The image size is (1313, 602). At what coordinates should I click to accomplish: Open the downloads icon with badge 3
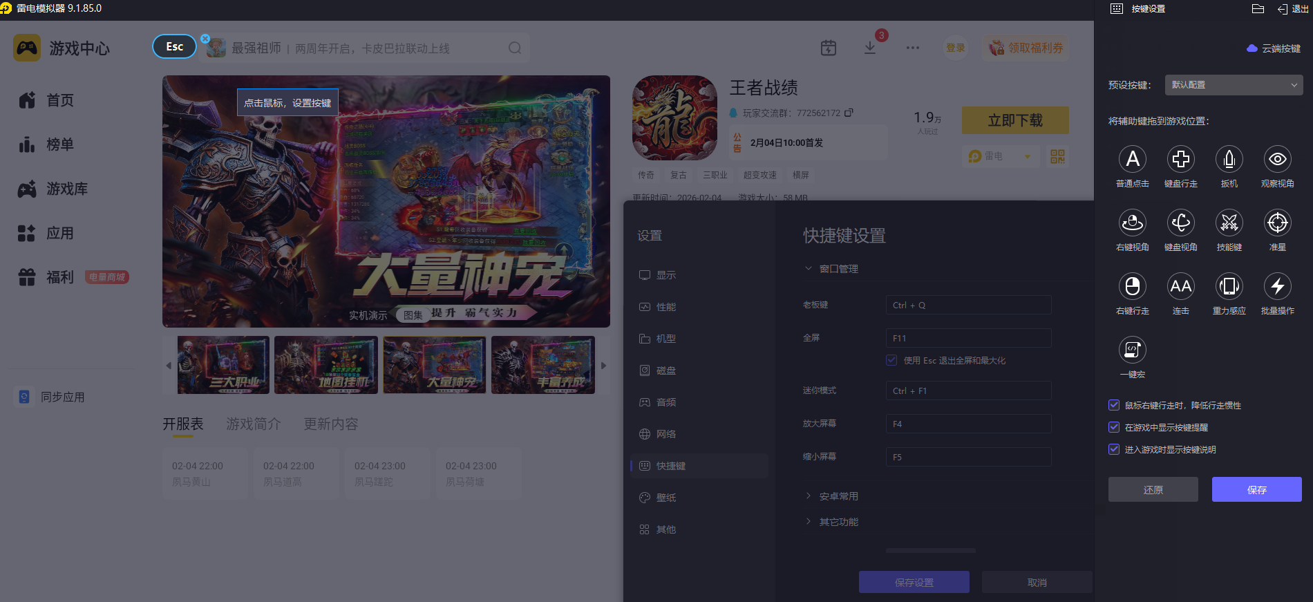click(x=870, y=47)
